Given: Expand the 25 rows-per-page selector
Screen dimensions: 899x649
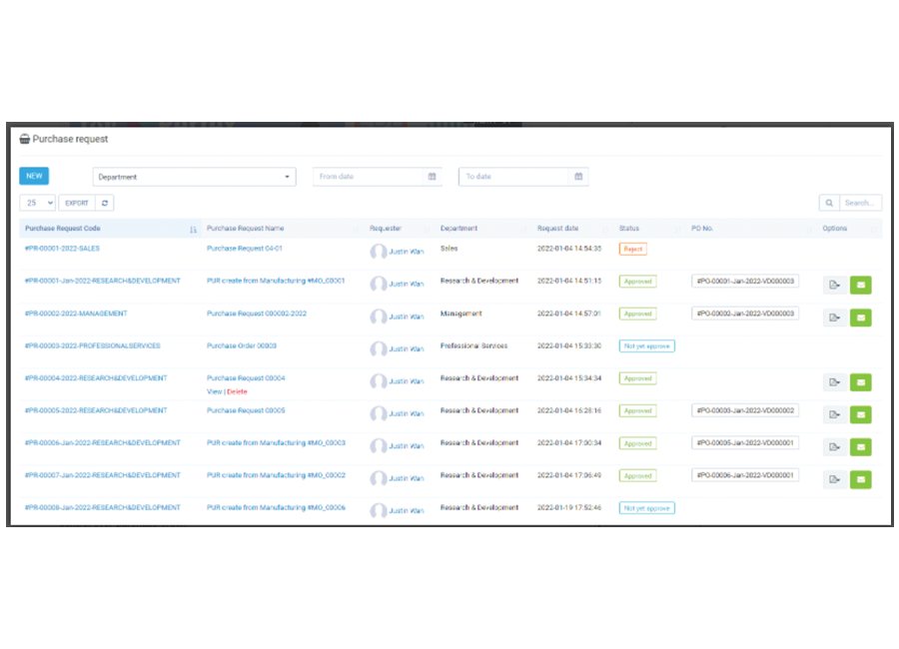Looking at the screenshot, I should [38, 203].
